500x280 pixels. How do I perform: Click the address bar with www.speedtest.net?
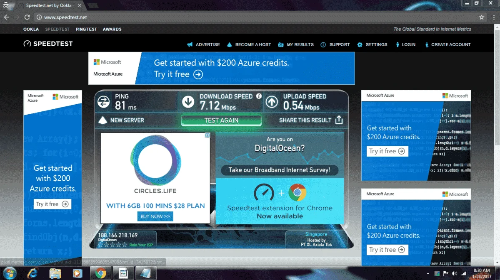(258, 17)
